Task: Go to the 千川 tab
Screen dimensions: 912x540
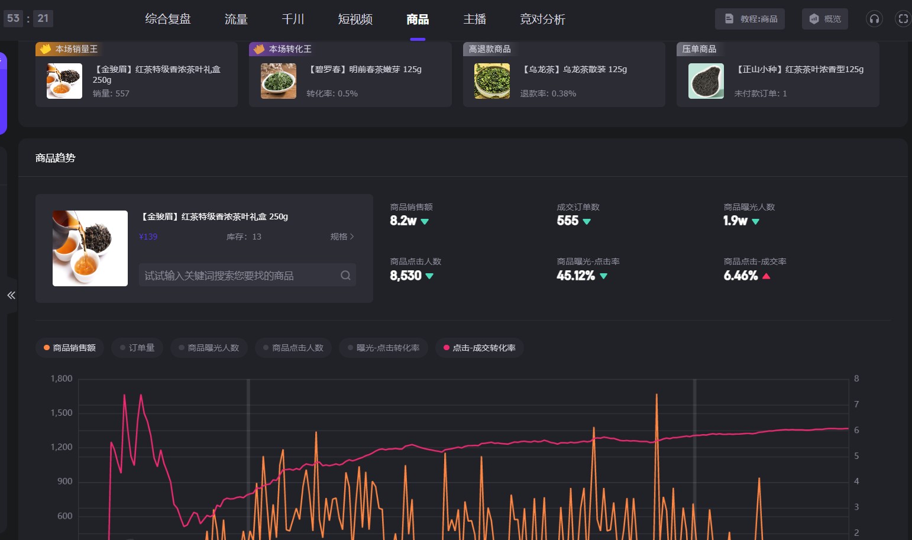Action: 293,20
